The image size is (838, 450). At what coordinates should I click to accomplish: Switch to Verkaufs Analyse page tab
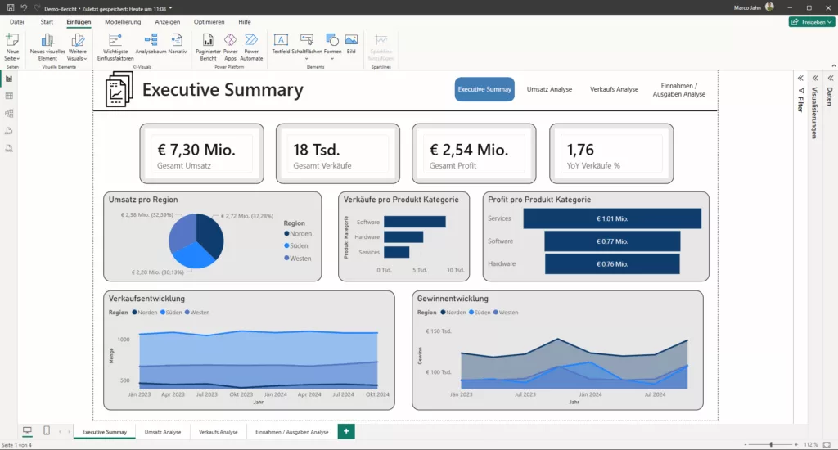pyautogui.click(x=218, y=432)
